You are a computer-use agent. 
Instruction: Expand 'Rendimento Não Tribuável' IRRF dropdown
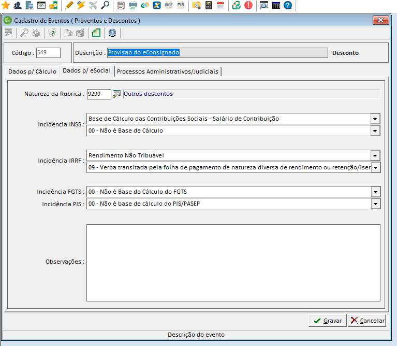pyautogui.click(x=375, y=155)
